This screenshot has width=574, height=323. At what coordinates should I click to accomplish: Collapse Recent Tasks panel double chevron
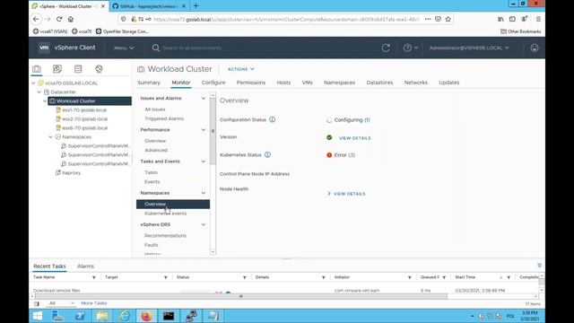(x=539, y=266)
